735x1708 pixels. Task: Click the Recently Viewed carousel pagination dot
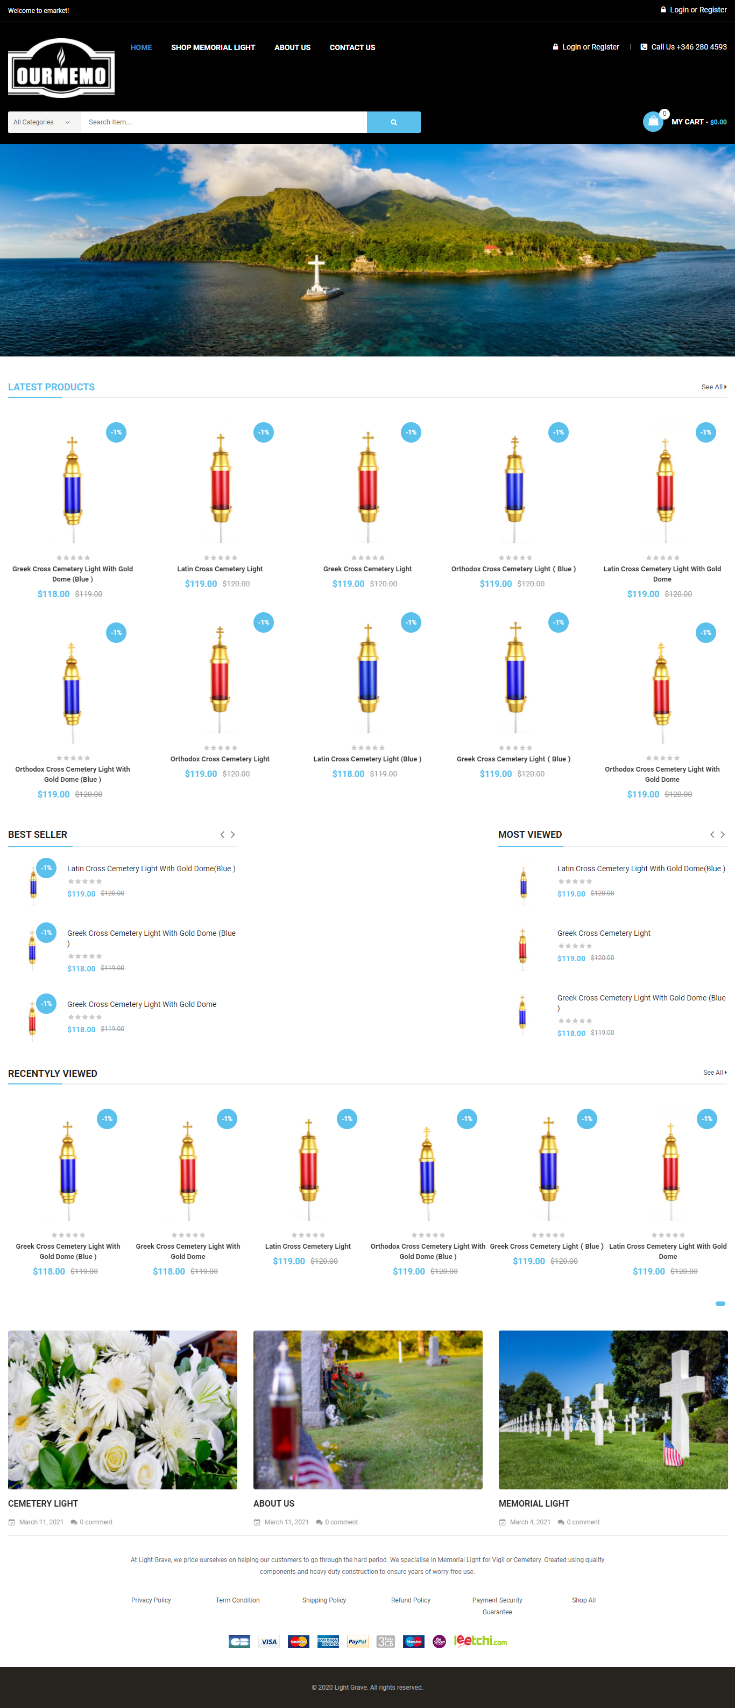[720, 1303]
